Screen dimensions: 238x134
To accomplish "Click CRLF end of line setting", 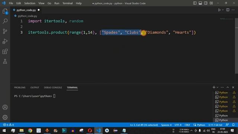I will click(x=187, y=125).
